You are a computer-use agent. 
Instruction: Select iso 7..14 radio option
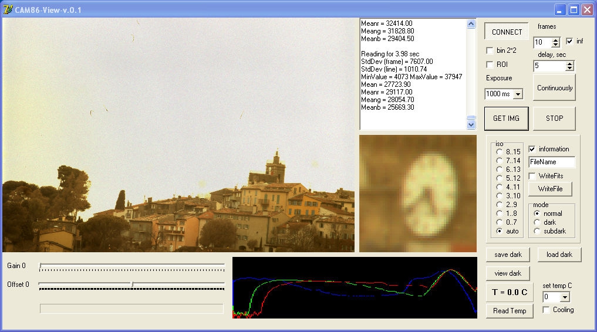click(499, 161)
